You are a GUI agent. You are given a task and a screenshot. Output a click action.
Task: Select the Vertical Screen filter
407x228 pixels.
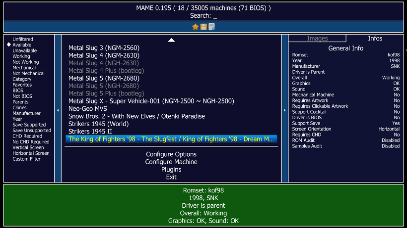[x=28, y=147]
